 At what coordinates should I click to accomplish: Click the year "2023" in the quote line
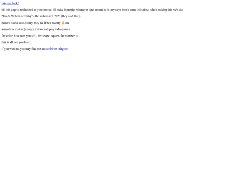coord(57,16)
